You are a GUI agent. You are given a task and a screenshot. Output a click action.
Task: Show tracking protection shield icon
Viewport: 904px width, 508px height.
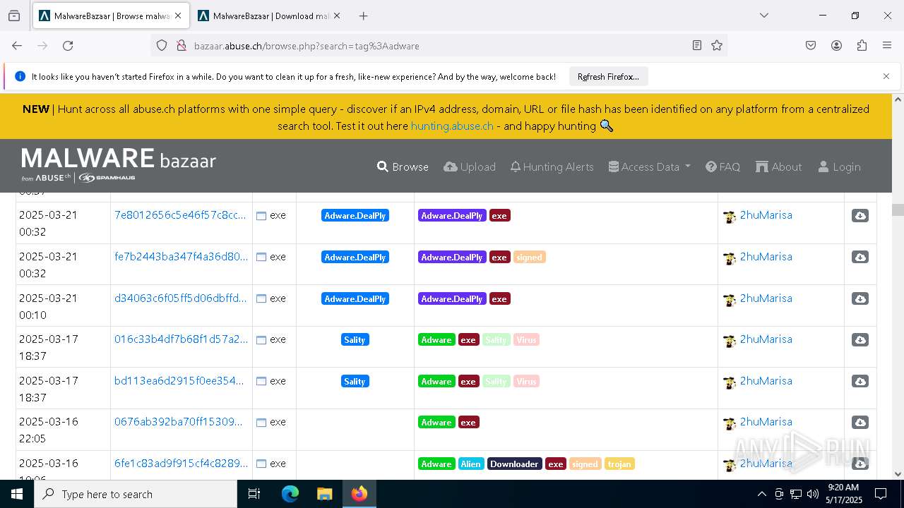click(162, 45)
